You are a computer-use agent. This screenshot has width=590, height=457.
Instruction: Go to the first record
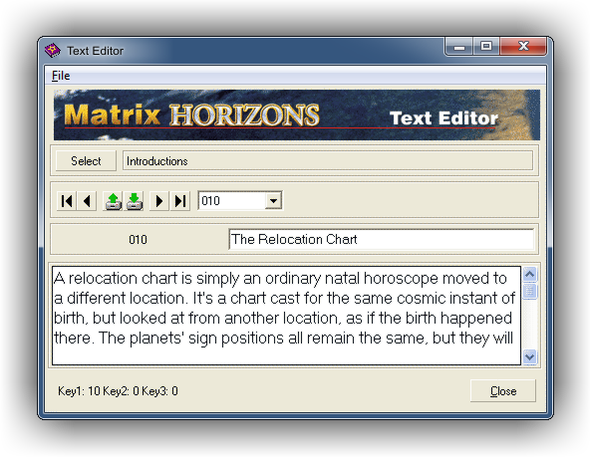[67, 201]
